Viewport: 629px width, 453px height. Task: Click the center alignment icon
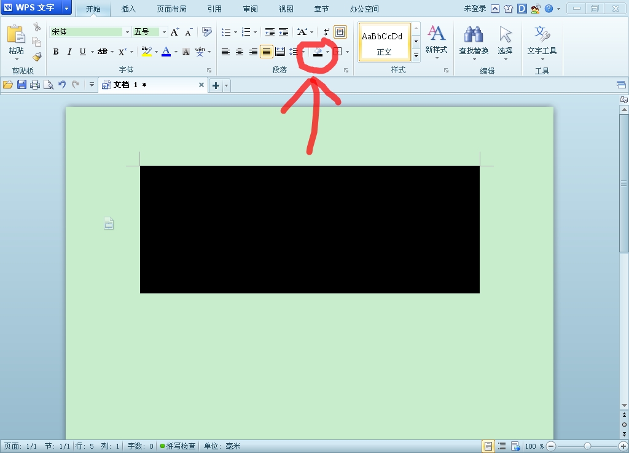(240, 52)
